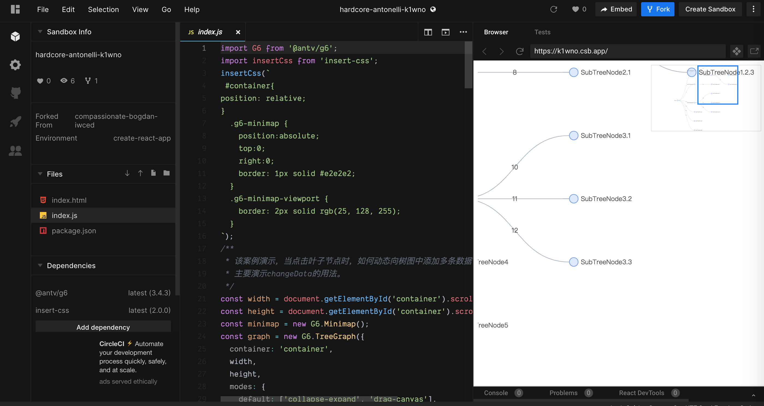
Task: Create a new folder in Files panel
Action: (166, 173)
